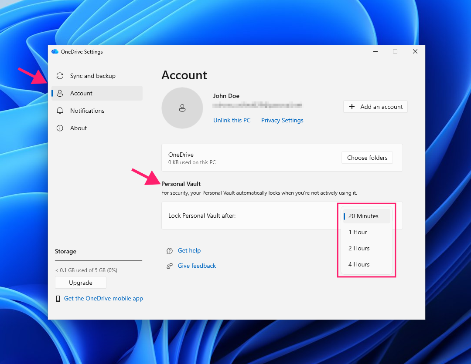Open the Privacy Settings link

tap(282, 120)
